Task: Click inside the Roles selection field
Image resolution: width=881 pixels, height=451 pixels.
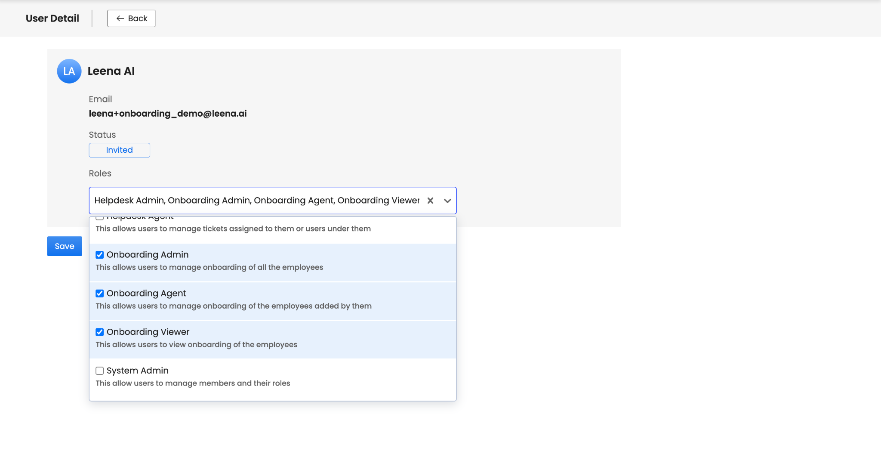Action: [x=273, y=201]
